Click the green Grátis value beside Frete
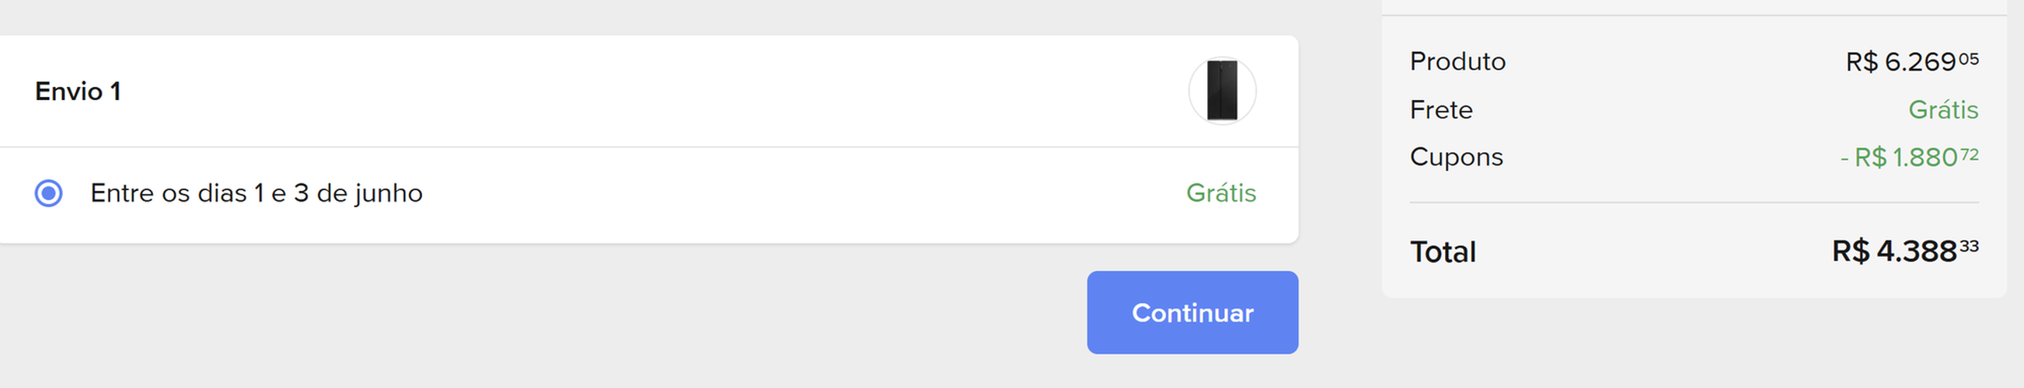Screen dimensions: 2024x388 click(1943, 109)
